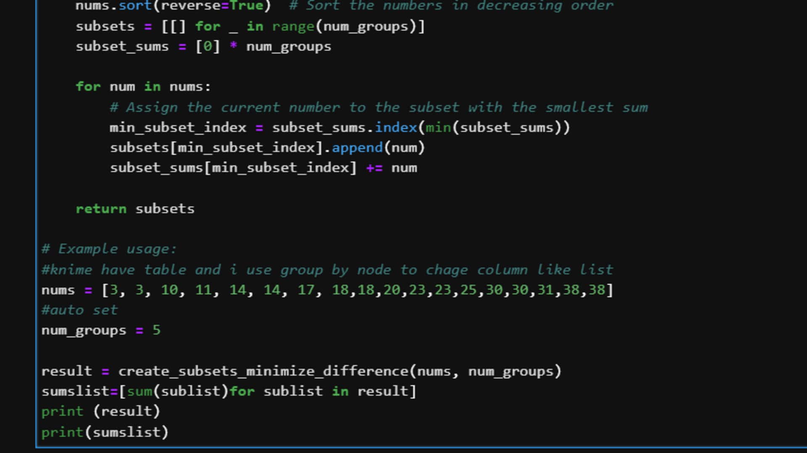
Task: Click the print result statement
Action: point(101,411)
